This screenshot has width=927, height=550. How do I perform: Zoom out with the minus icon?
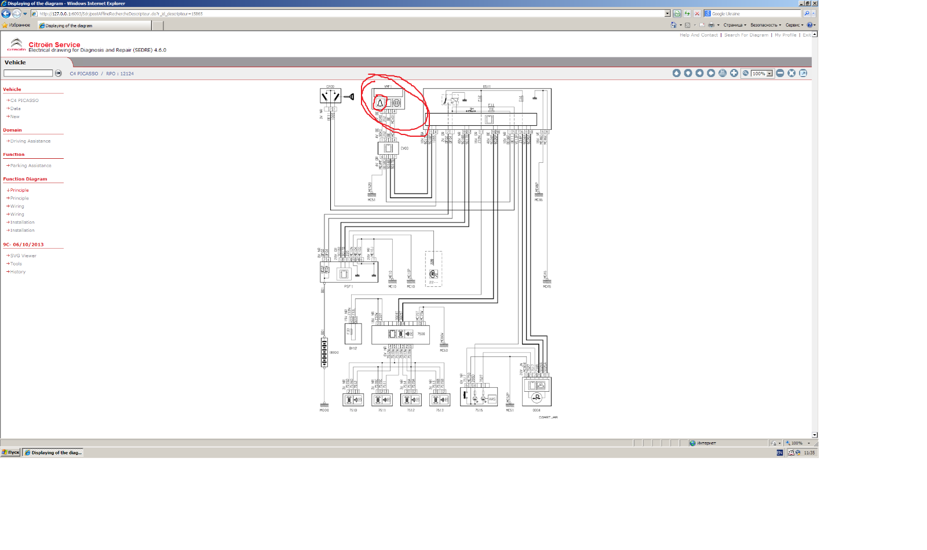[780, 73]
